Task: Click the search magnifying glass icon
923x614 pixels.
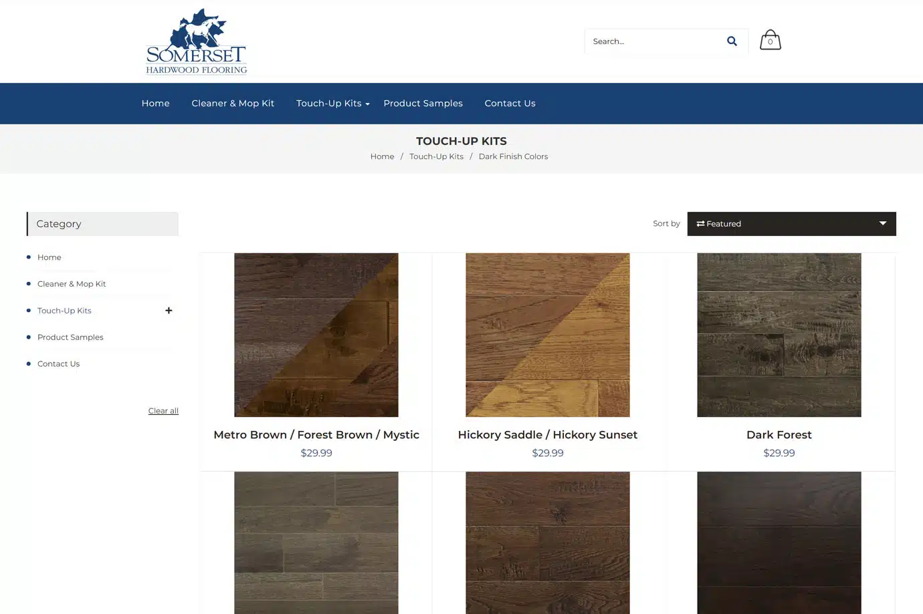Action: 732,41
